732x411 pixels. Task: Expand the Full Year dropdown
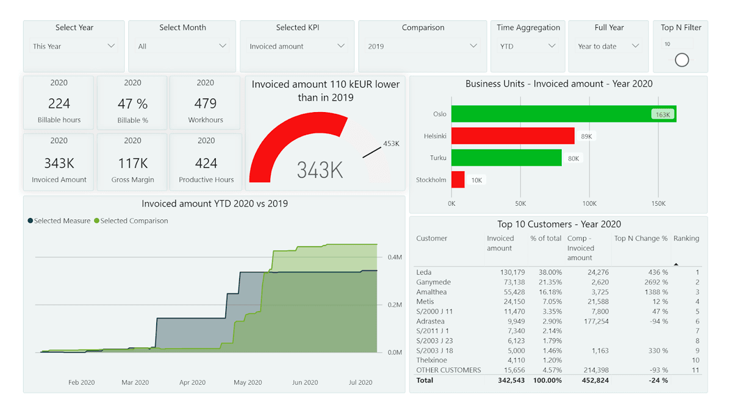click(608, 46)
